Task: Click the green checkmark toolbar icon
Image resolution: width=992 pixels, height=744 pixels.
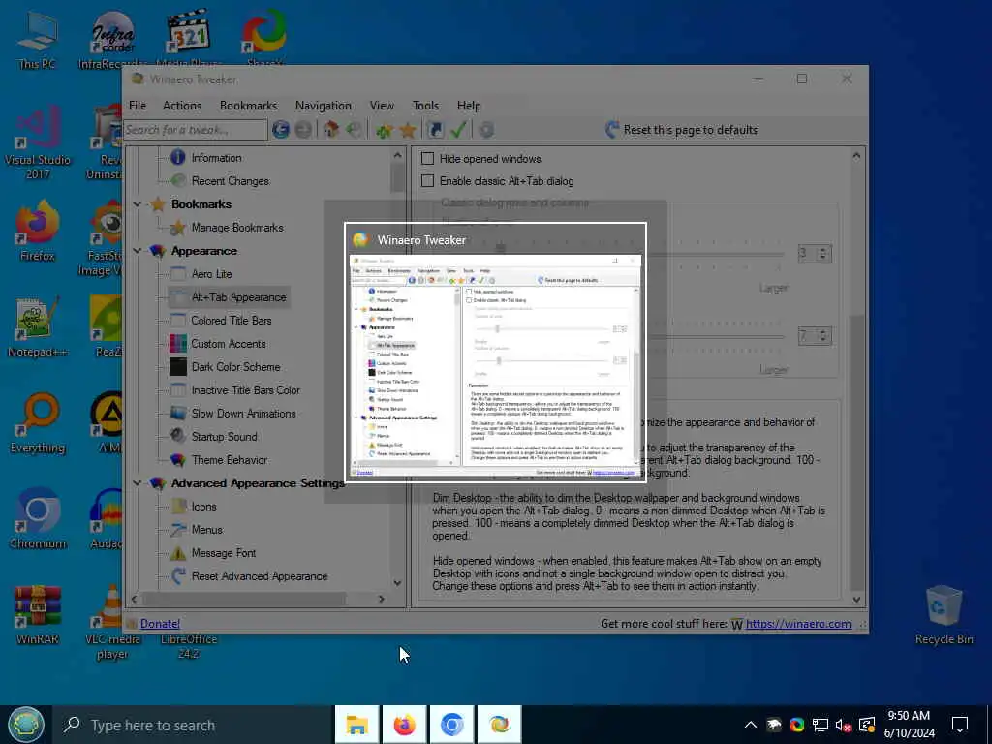Action: point(458,130)
